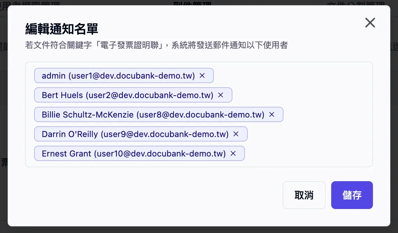
Task: Open the 文件分割管理 tab behind dialog
Action: pos(351,3)
